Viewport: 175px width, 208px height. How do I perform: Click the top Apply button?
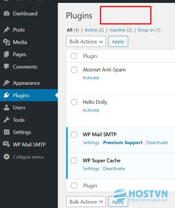118,41
